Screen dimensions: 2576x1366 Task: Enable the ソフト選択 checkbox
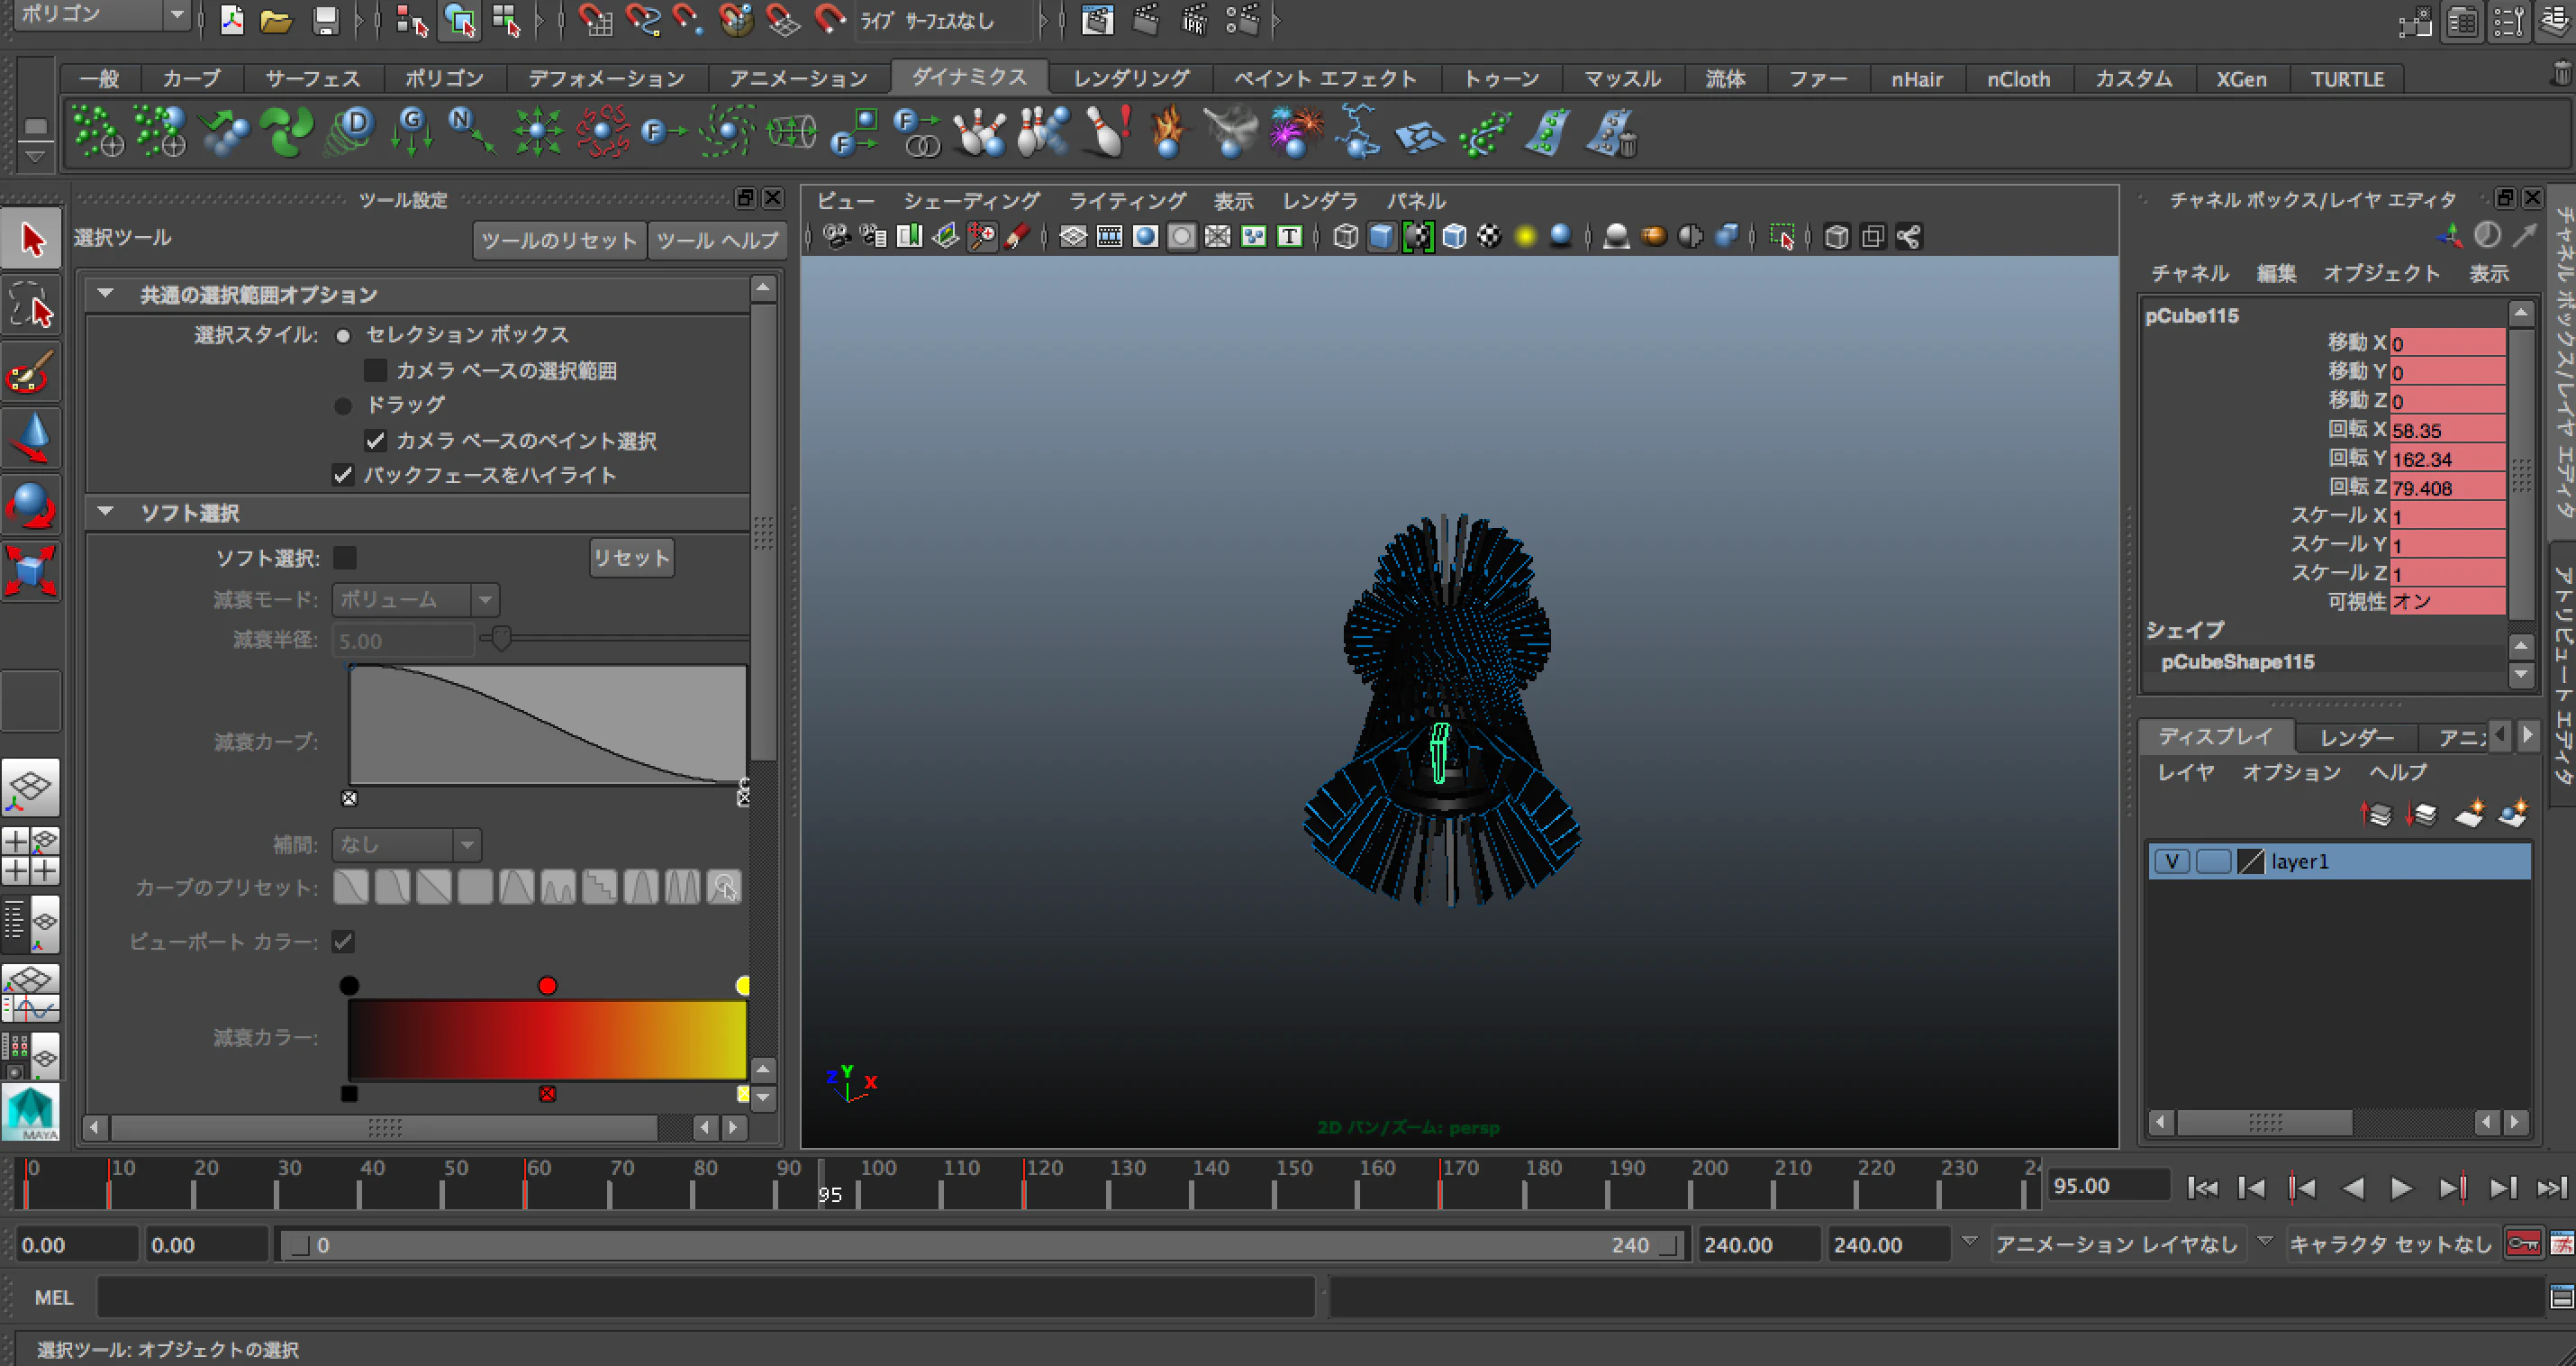pos(344,558)
